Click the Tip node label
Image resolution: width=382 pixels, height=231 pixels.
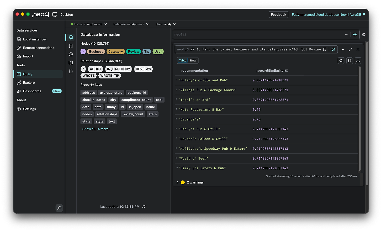147,51
